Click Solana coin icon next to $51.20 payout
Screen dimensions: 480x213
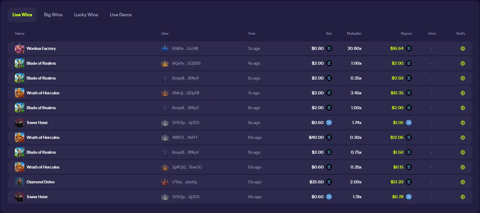pyautogui.click(x=409, y=182)
